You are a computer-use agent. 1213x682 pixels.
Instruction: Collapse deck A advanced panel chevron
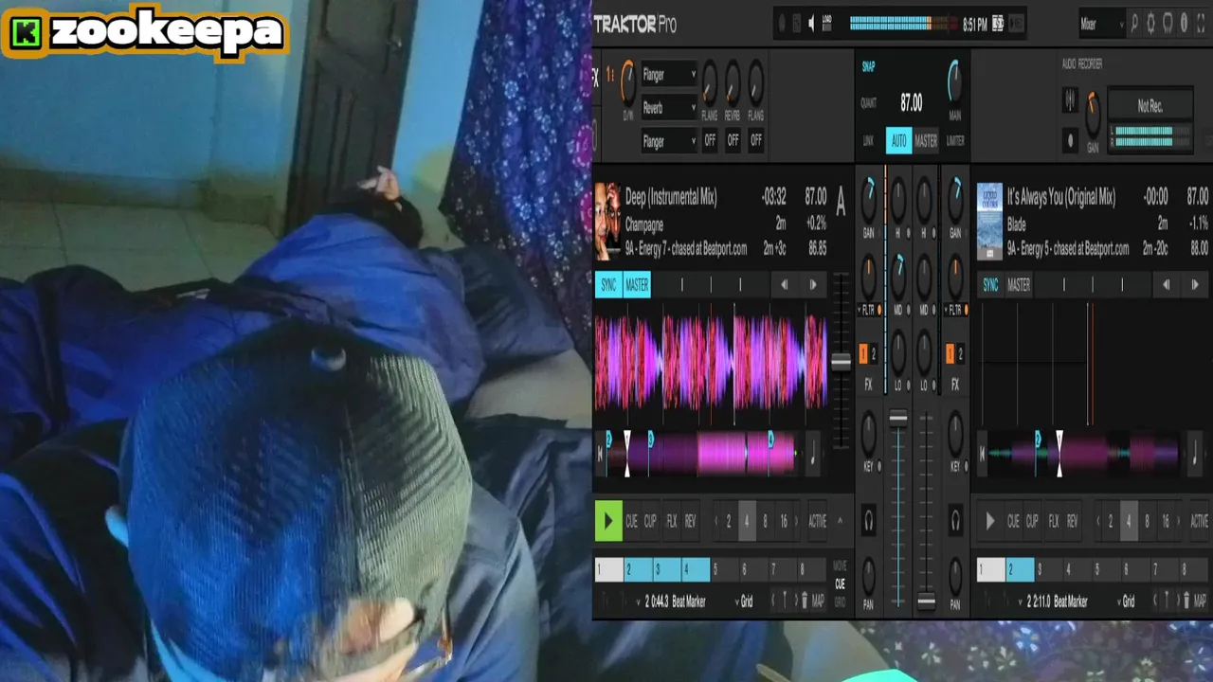(x=840, y=520)
